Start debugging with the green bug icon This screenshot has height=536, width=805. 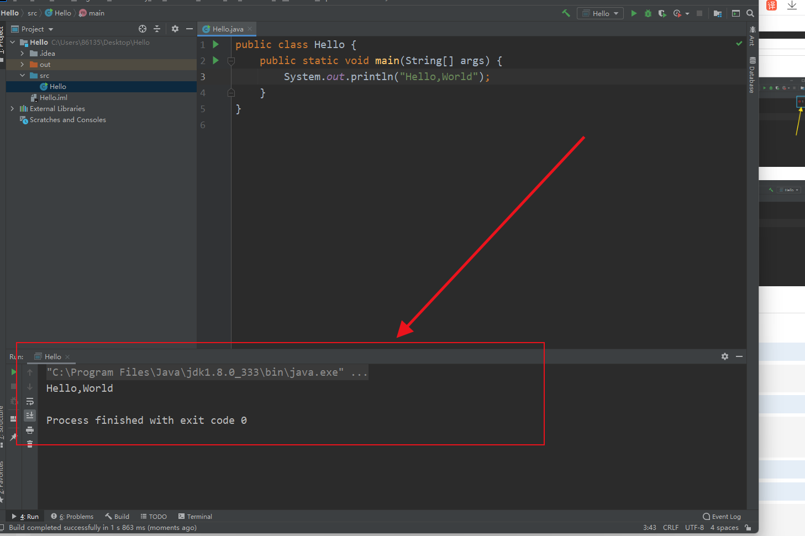[x=648, y=13]
